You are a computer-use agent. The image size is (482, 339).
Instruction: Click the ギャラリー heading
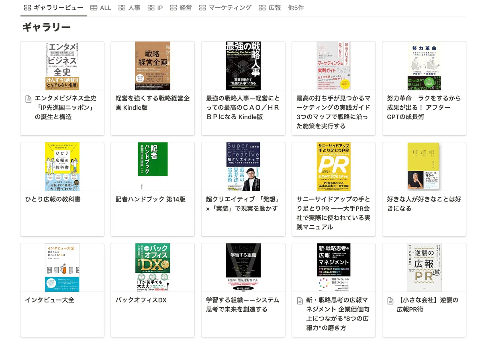tap(47, 27)
